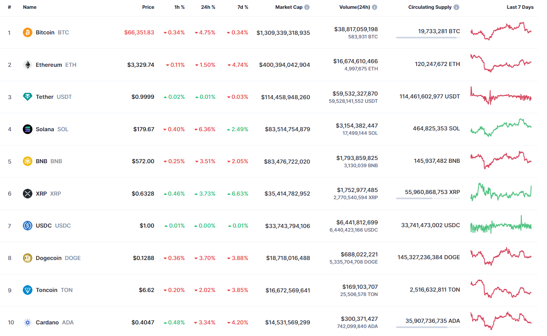Open Bitcoin 7-day sparkline chart
547x336 pixels.
501,31
